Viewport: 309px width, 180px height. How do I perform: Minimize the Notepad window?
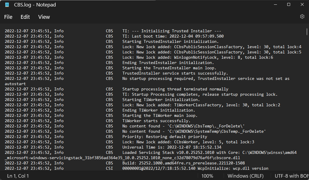pos(275,5)
